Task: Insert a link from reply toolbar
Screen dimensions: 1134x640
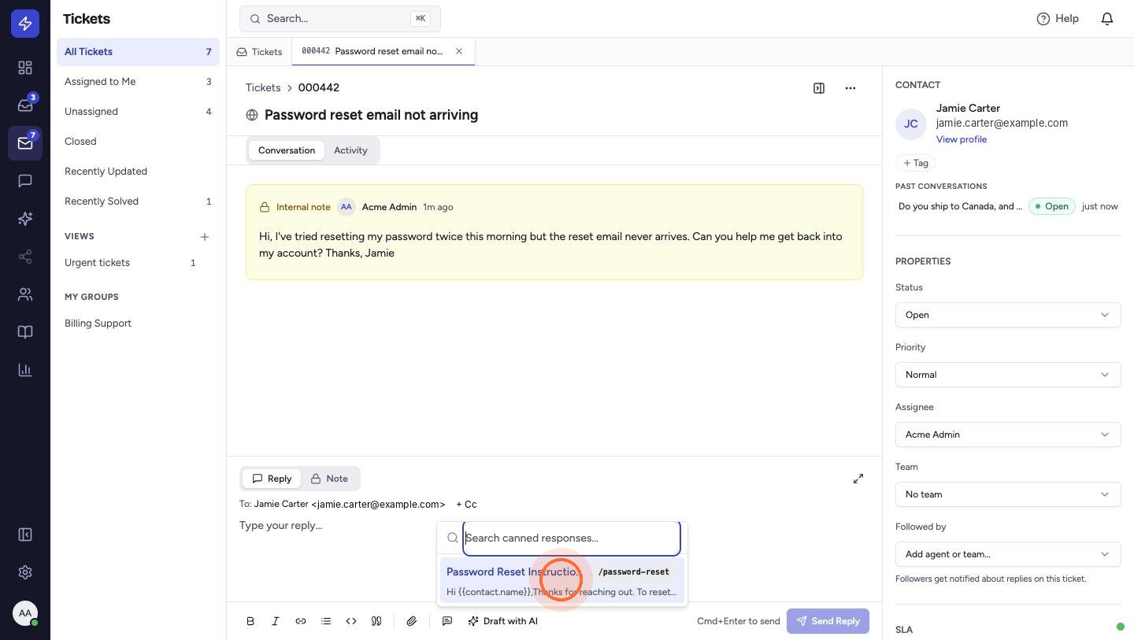Action: coord(301,621)
